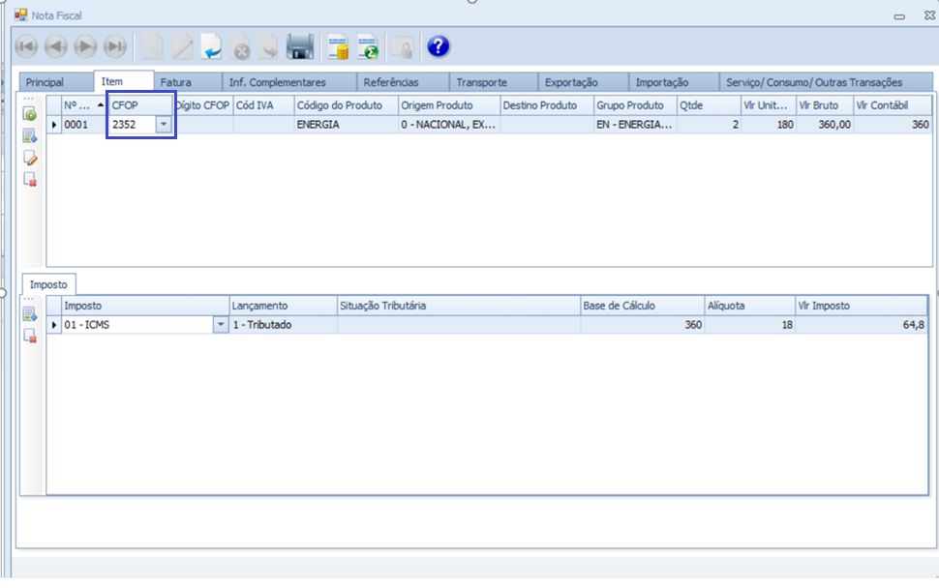This screenshot has height=588, width=939.
Task: Go to the Inf. Complementares tab
Action: coord(277,82)
